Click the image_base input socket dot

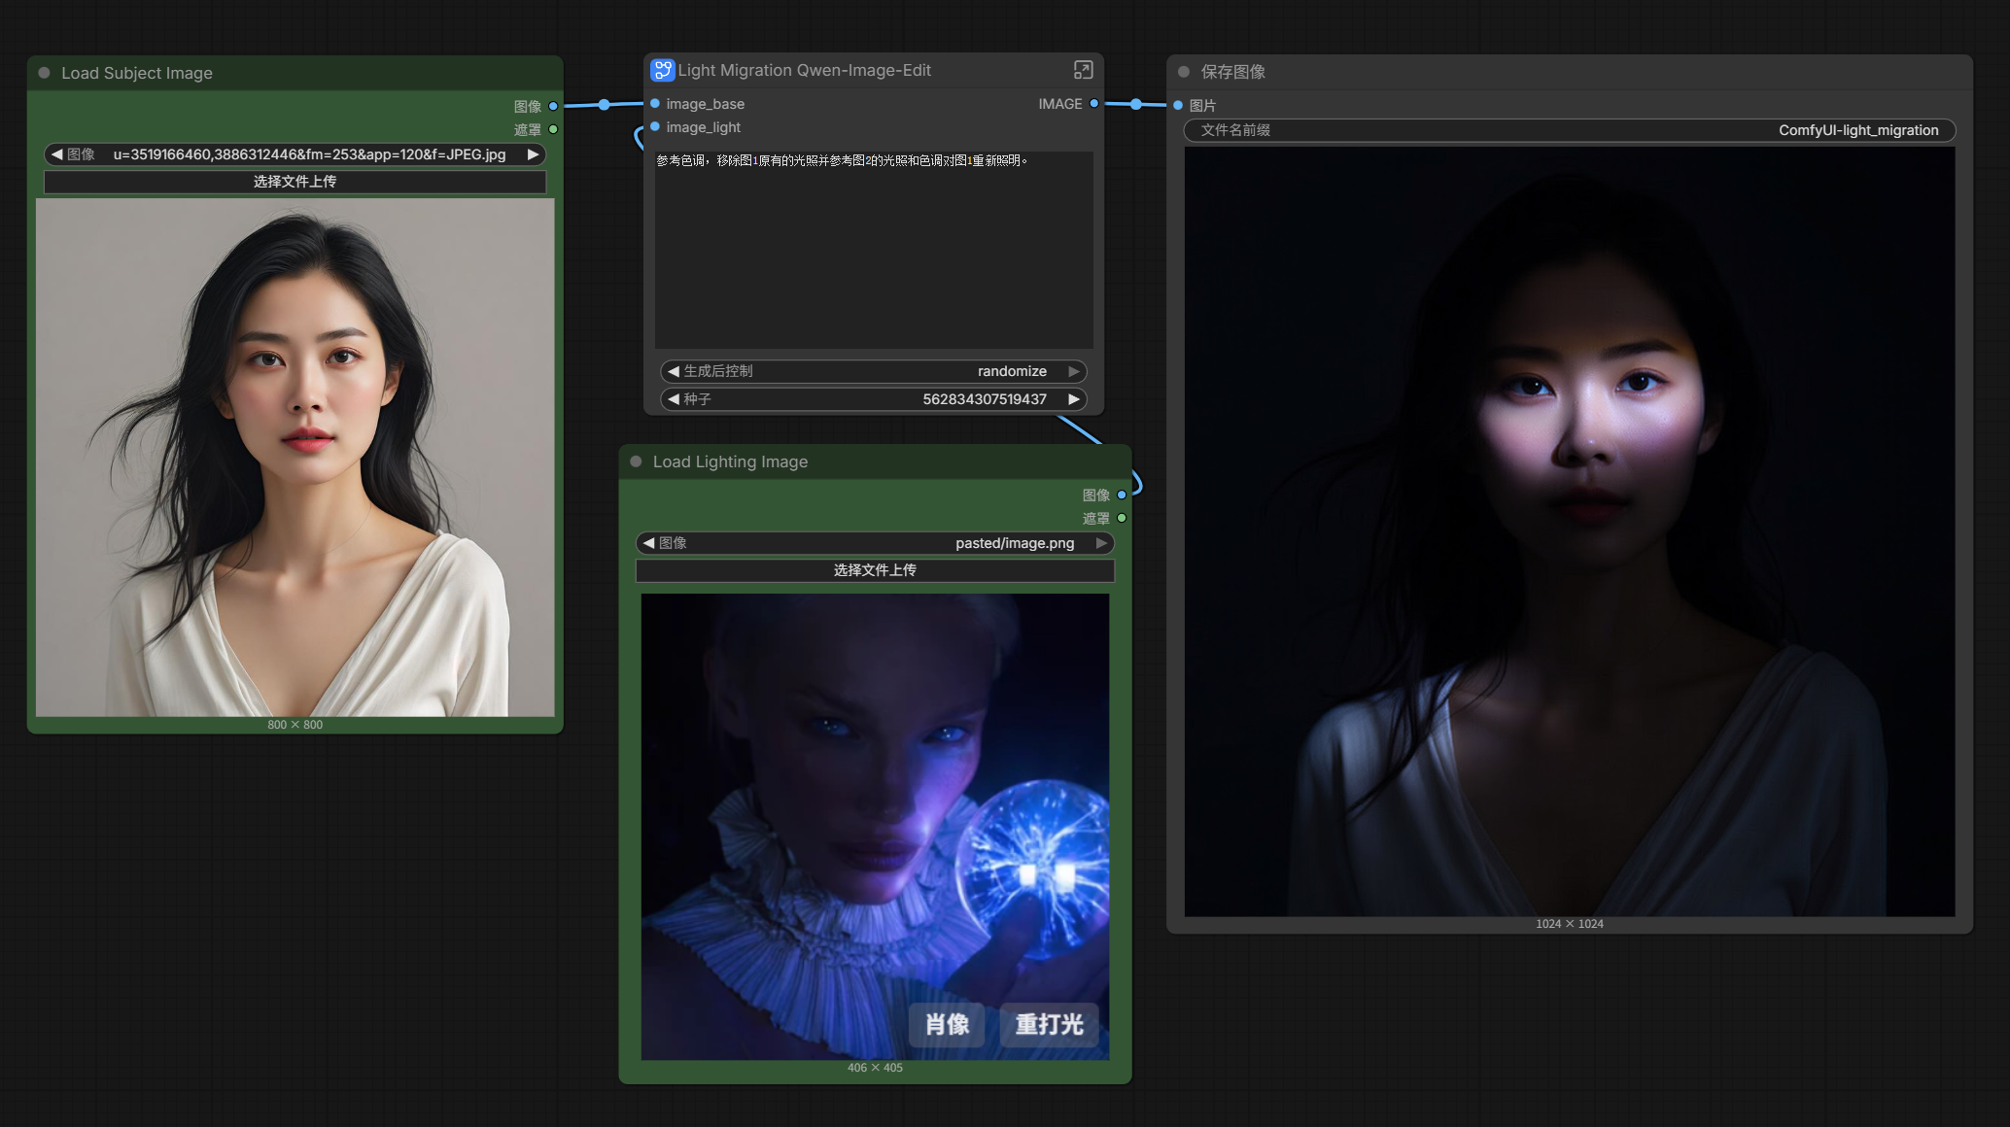[x=655, y=104]
